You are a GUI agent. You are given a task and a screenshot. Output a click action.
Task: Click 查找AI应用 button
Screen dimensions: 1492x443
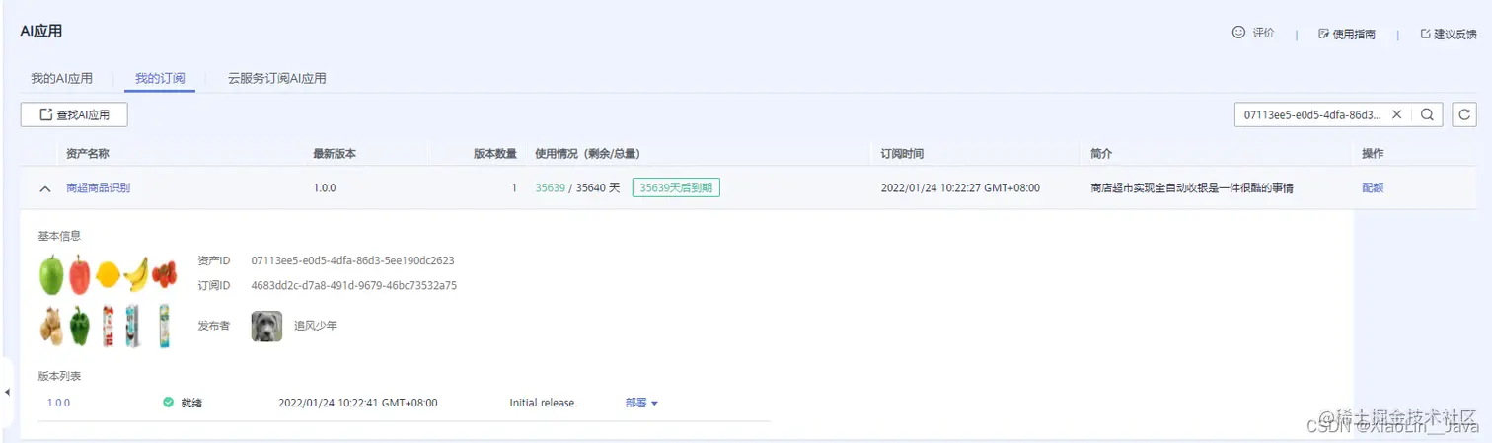[x=74, y=114]
